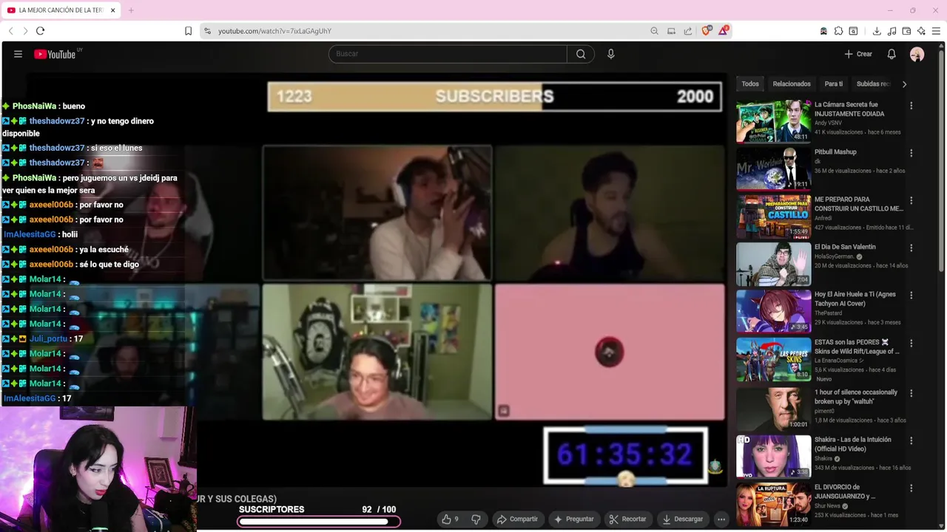Click the Compartir button
947x532 pixels.
[517, 519]
